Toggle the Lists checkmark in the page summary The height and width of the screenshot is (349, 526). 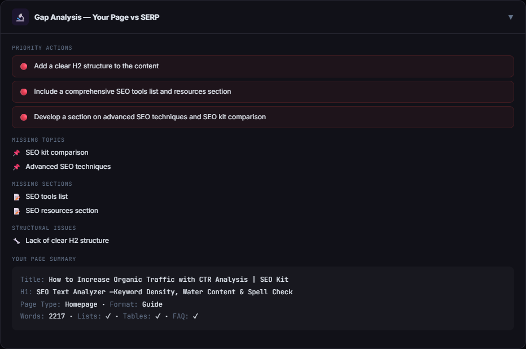(x=107, y=316)
